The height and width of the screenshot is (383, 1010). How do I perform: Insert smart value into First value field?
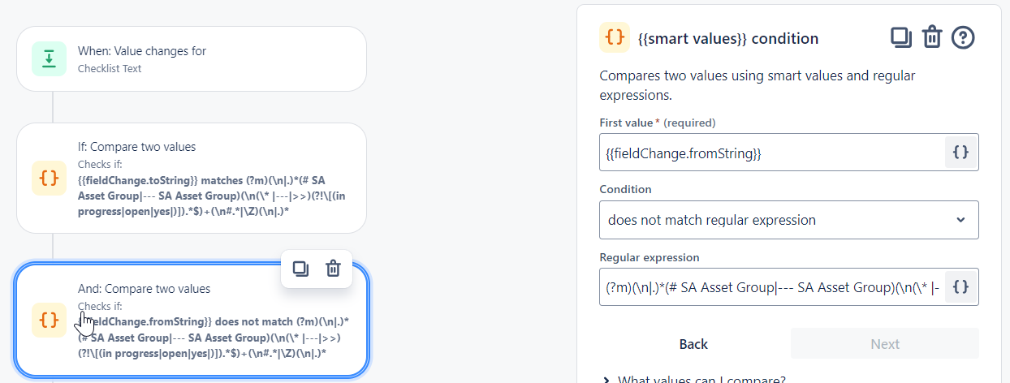tap(960, 153)
